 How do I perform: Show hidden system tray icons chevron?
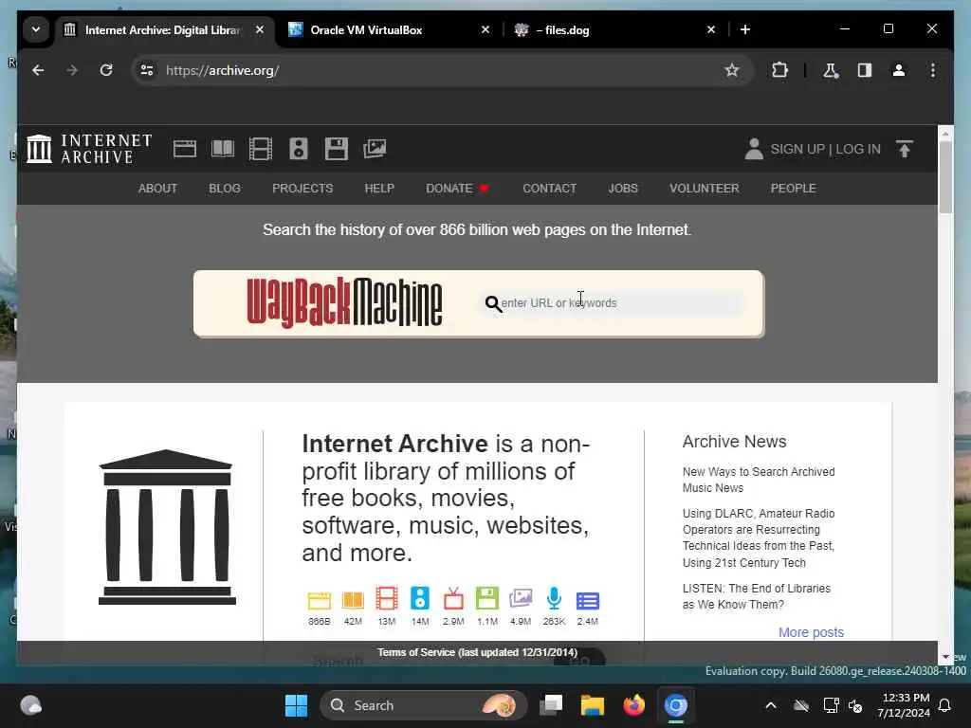(x=770, y=705)
